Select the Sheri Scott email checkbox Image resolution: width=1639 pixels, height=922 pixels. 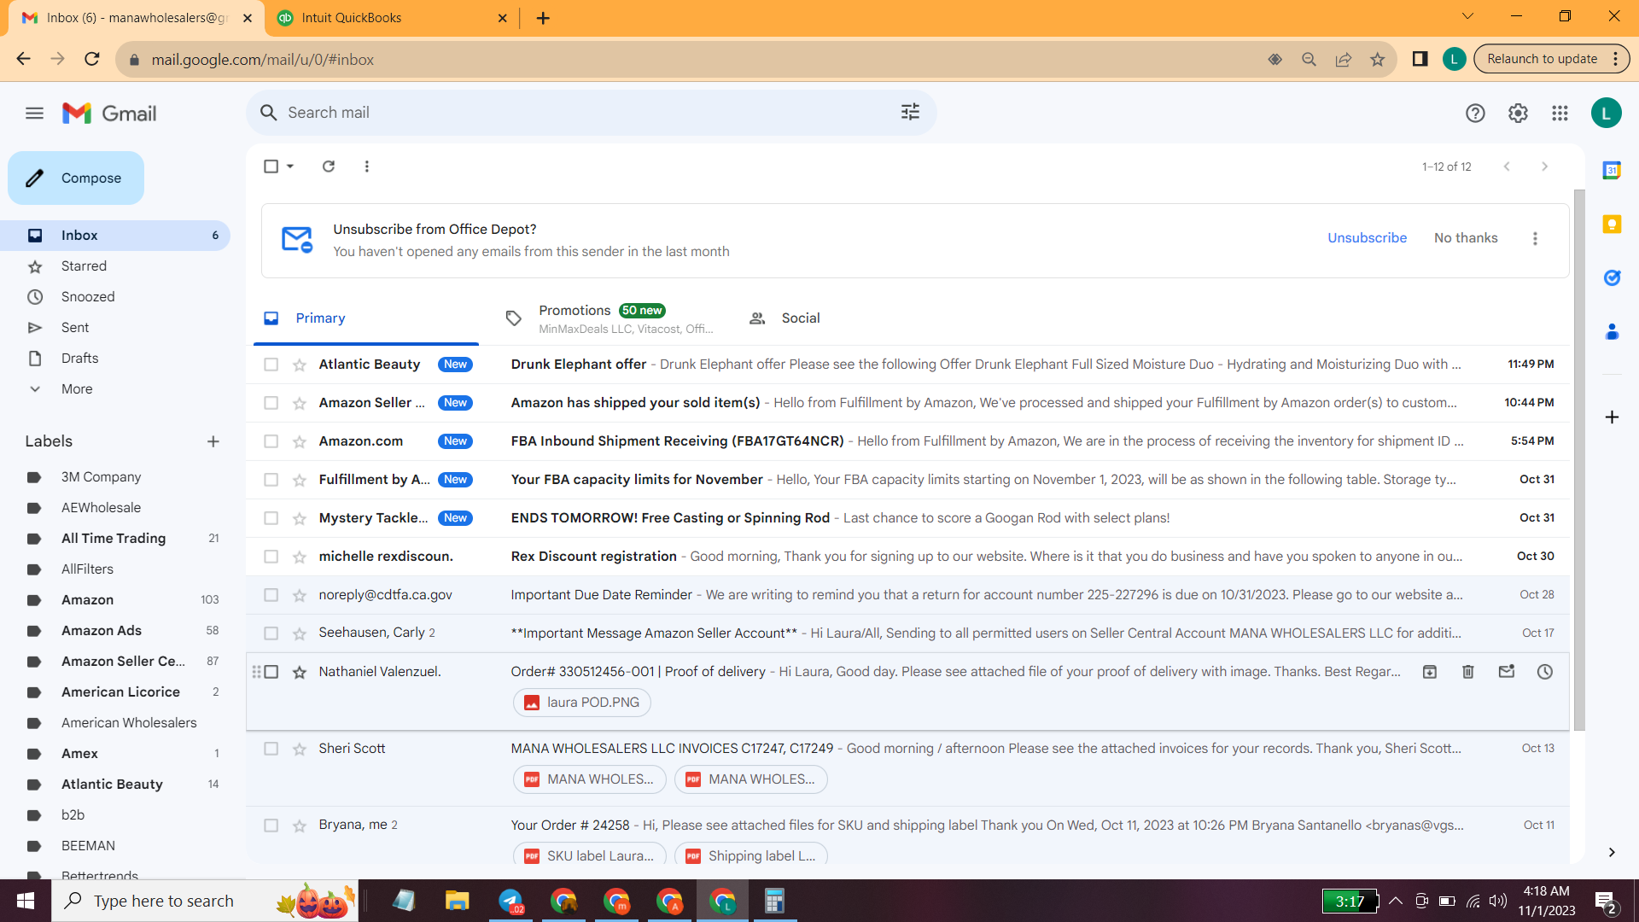(271, 749)
